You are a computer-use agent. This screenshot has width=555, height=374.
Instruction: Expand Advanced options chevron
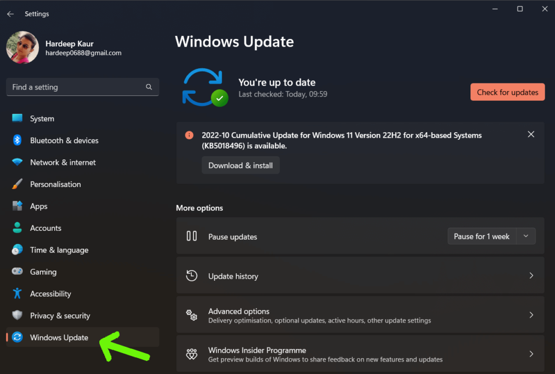pos(531,315)
